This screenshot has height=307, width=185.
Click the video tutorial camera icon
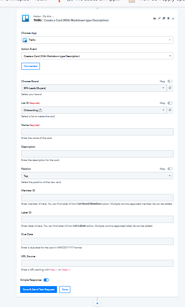155,18
